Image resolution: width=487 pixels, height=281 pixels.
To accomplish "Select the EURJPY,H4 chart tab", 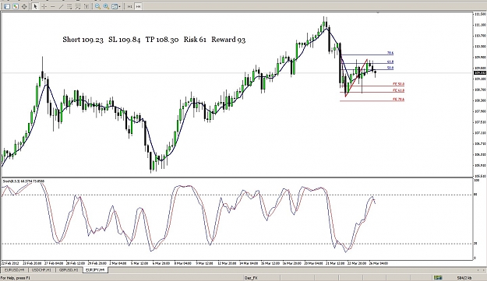I will (95, 270).
